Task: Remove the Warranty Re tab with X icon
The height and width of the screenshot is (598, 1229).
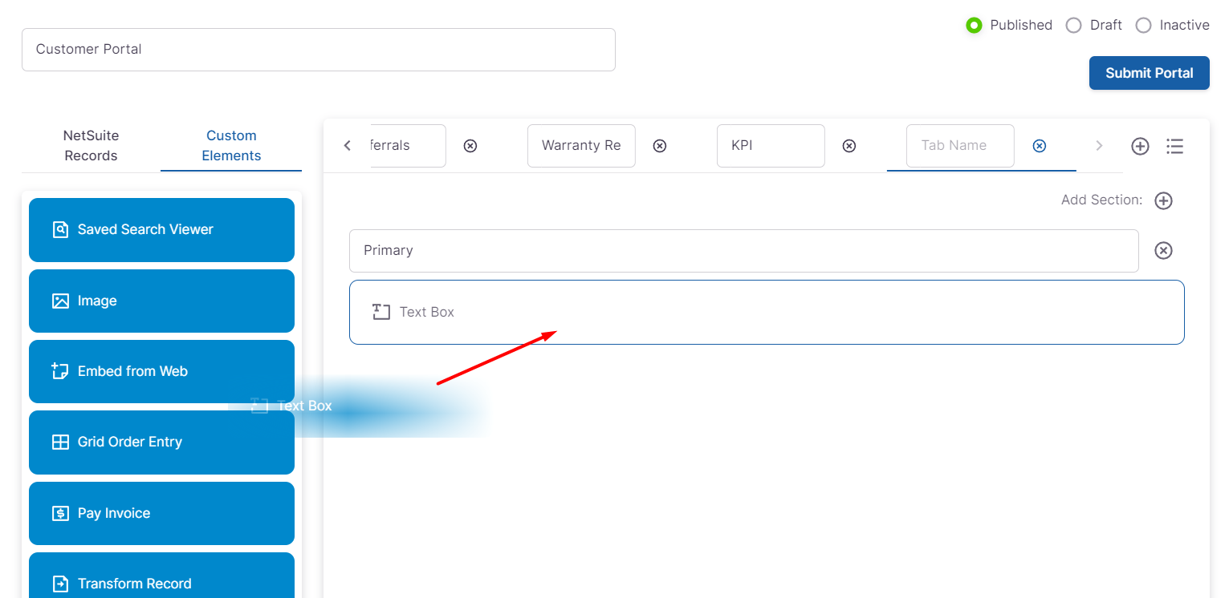Action: click(659, 146)
